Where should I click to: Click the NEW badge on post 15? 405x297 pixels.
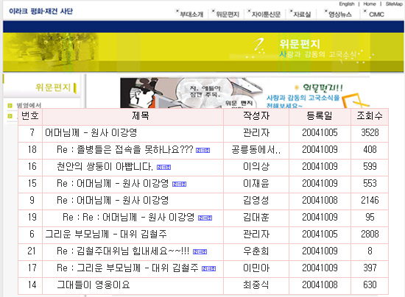coord(179,184)
